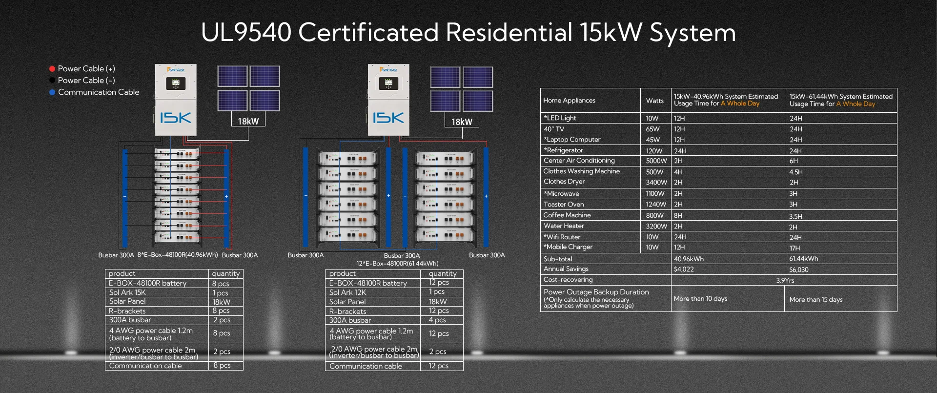Click the 'UL9540 Certificated Residential 15kW System' title
The height and width of the screenshot is (393, 937).
(468, 33)
